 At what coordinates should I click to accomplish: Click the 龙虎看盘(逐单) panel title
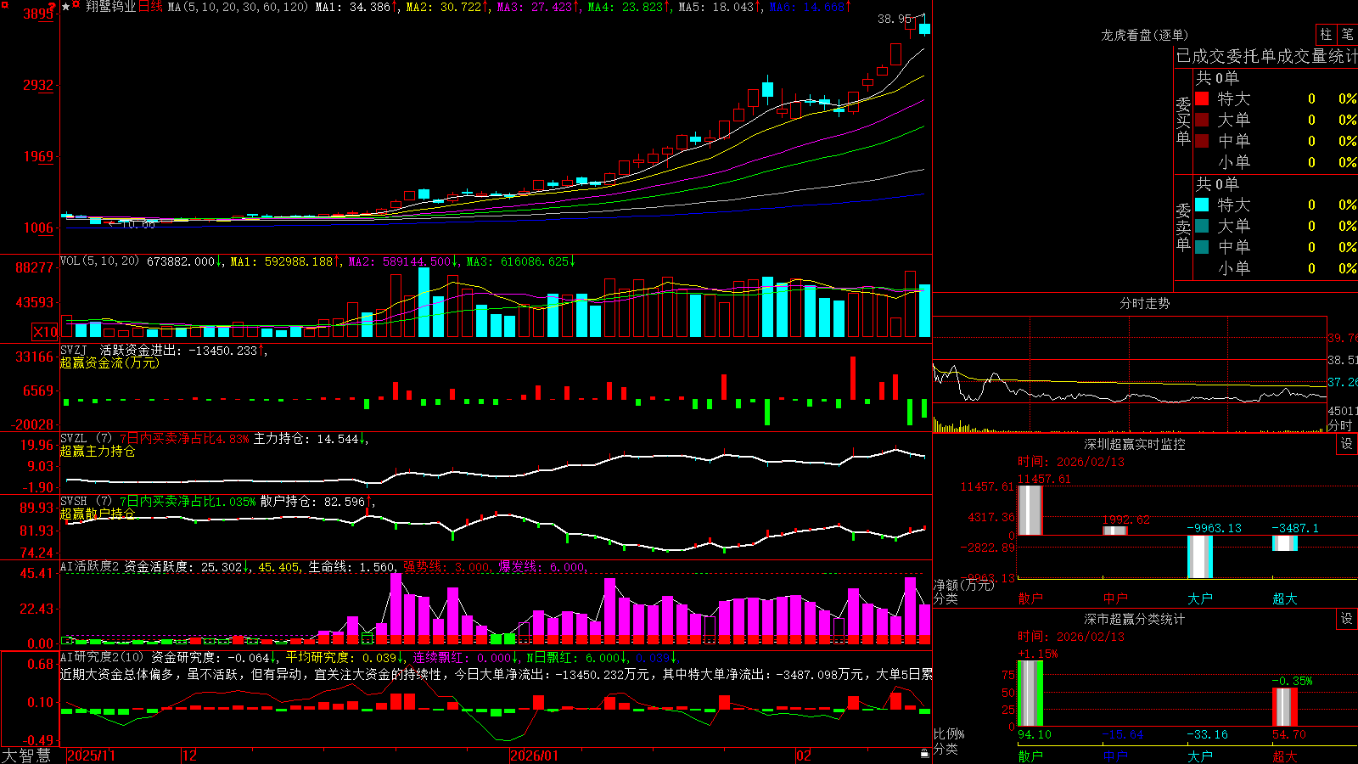(1145, 35)
